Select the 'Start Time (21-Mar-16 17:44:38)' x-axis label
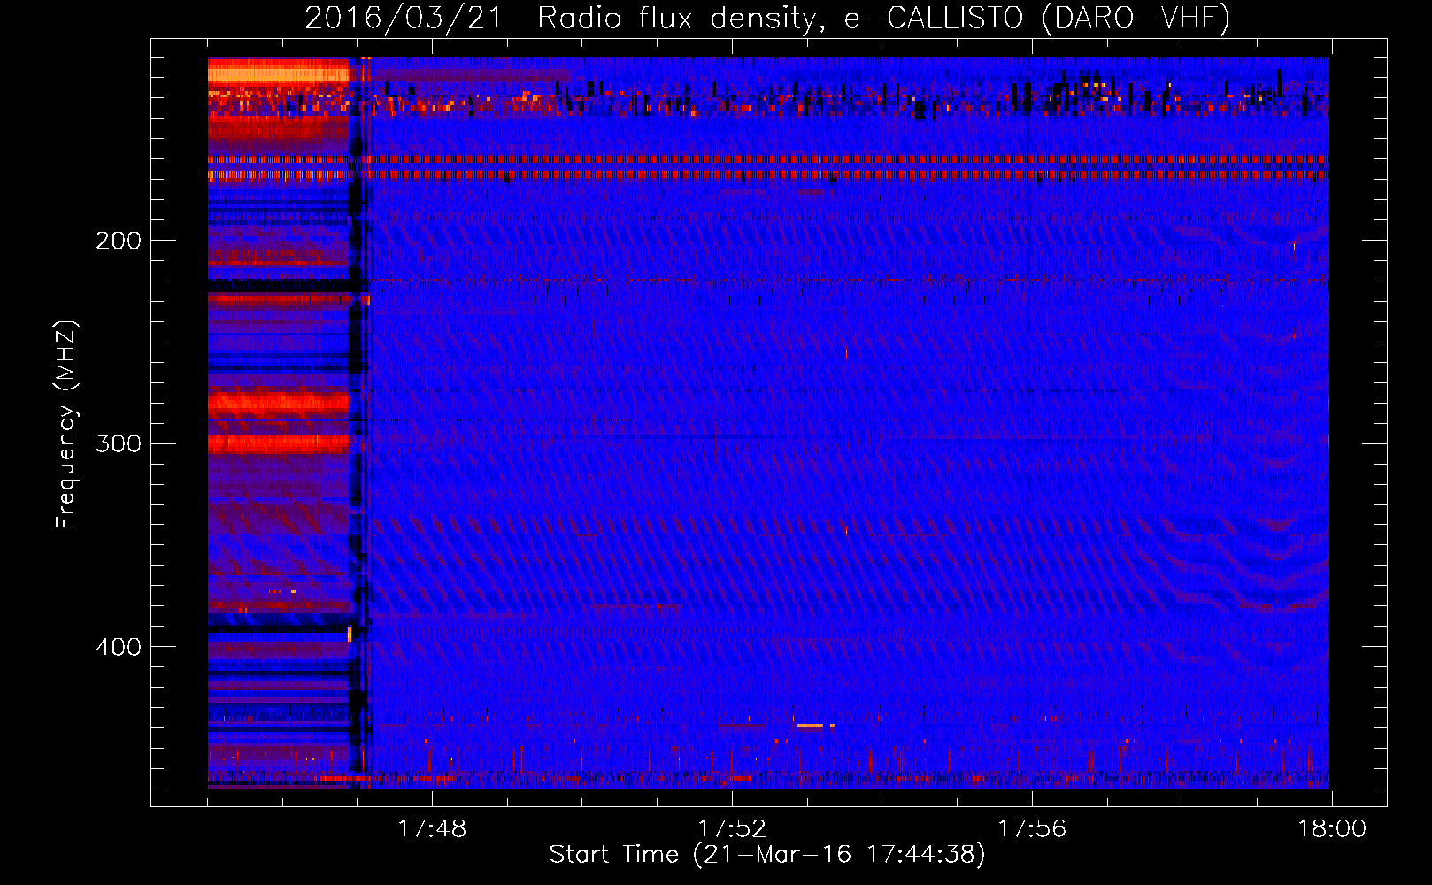 pos(767,855)
